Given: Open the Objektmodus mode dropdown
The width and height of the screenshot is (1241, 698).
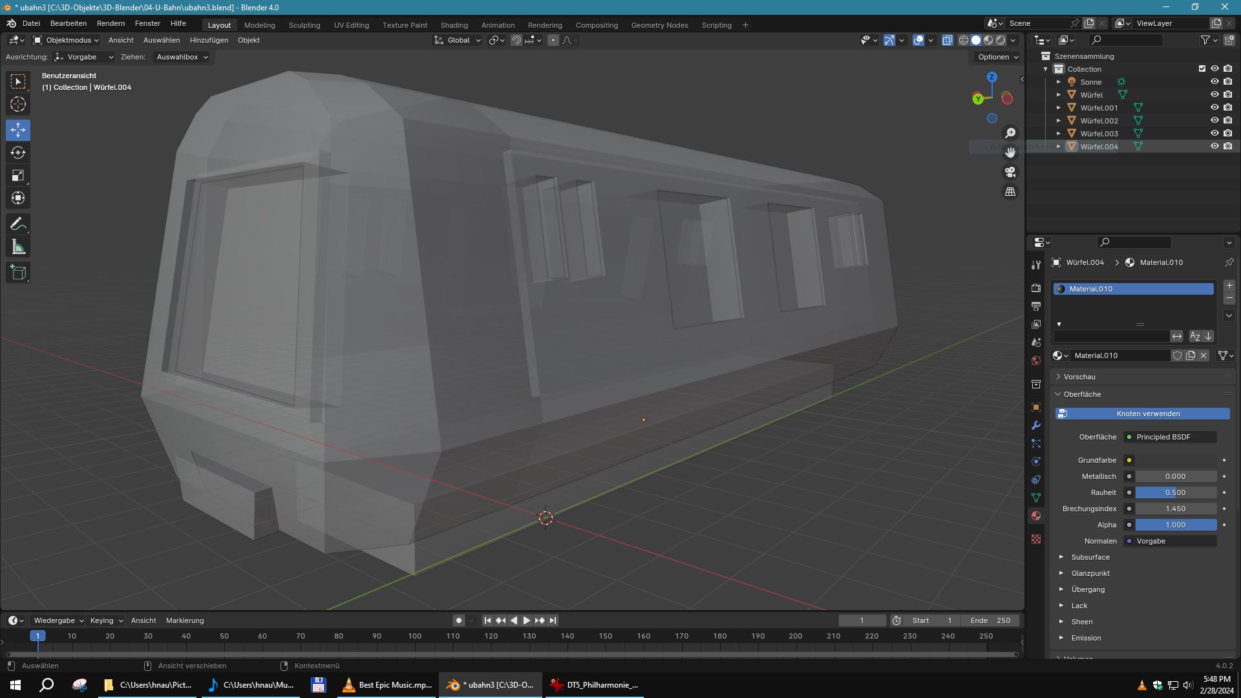Looking at the screenshot, I should [66, 40].
